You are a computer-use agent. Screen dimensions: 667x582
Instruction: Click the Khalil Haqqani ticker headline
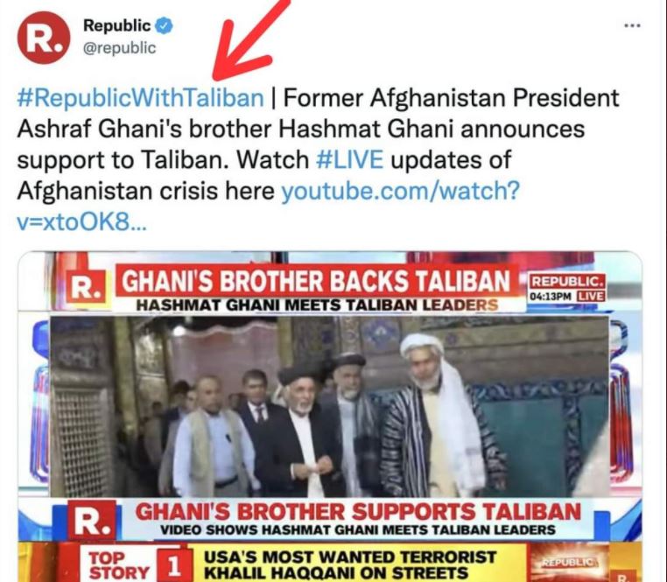[x=350, y=564]
